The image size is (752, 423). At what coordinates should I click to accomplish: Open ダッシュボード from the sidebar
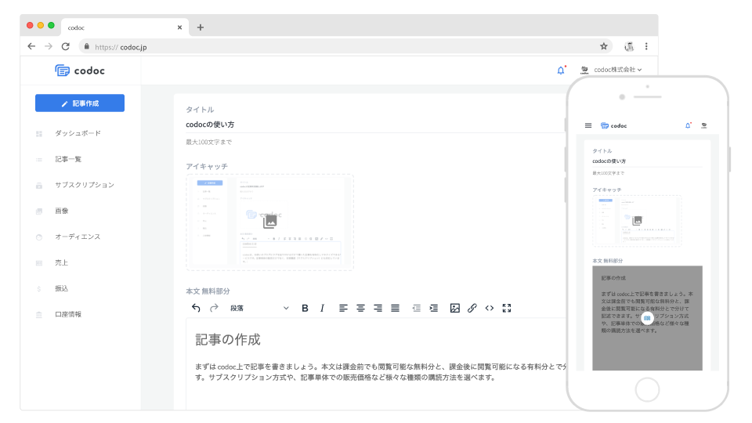(x=78, y=133)
